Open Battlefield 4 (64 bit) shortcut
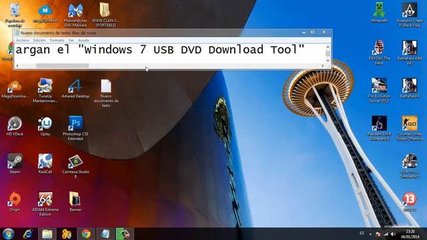 tap(410, 53)
